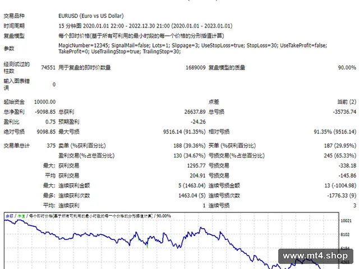Click the green 净值 legend label in chart
This screenshot has height=269, width=359.
pyautogui.click(x=21, y=216)
